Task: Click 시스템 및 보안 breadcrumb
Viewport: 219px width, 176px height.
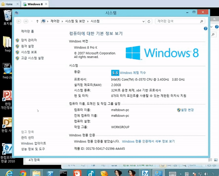Action: tap(75, 21)
